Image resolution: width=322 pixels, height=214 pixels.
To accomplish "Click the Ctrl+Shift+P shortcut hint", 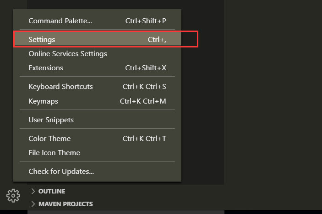I will pos(146,21).
